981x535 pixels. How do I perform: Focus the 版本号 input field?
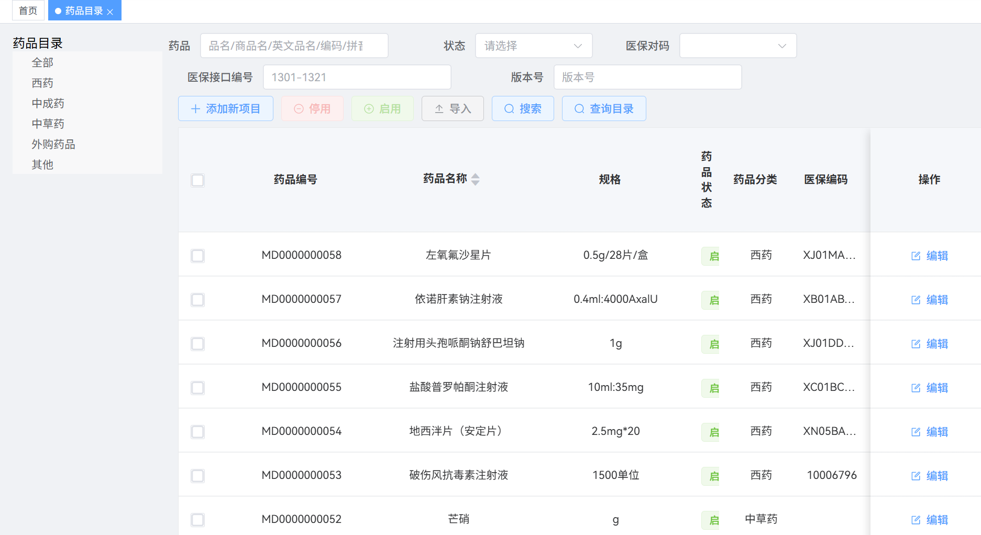click(648, 77)
